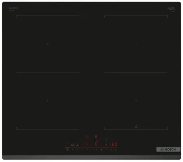Tap the pot symbol next to the lock symbol
183x162 pixels.
pos(77,145)
